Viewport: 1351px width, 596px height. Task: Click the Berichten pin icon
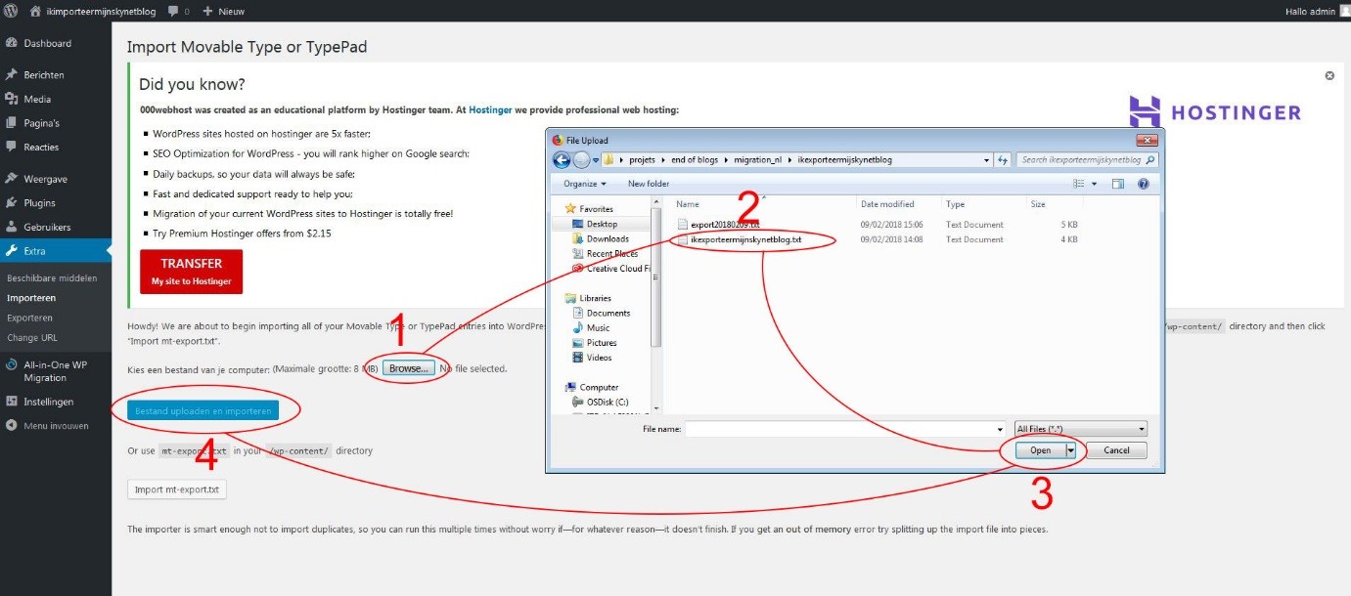[x=12, y=74]
